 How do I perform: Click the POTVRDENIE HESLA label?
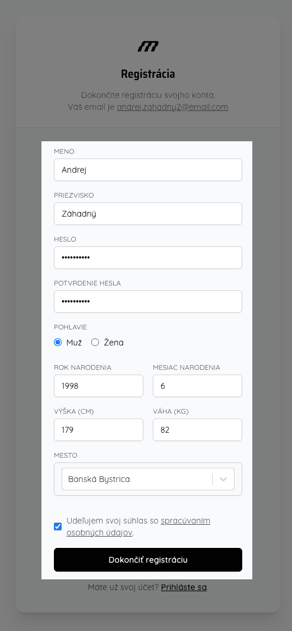(x=87, y=283)
